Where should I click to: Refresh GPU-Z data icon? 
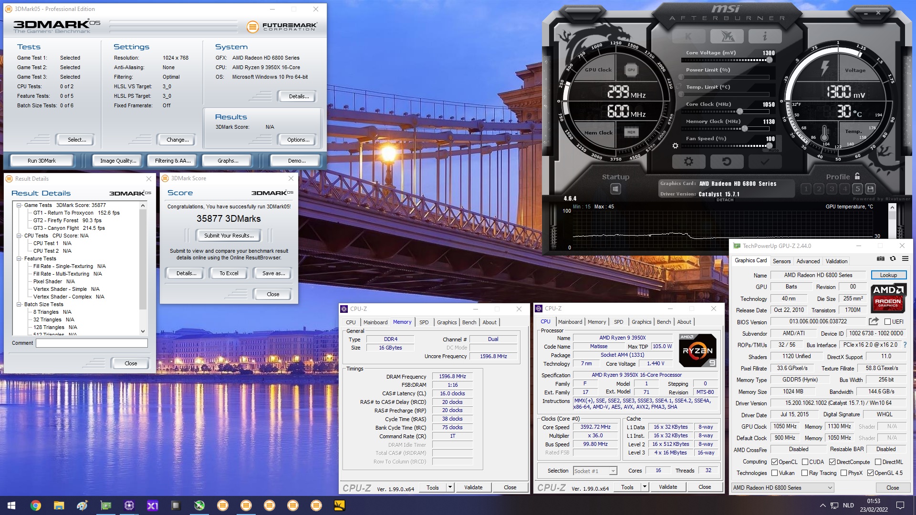pyautogui.click(x=893, y=259)
